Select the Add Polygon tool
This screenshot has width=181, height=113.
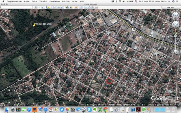[52, 7]
